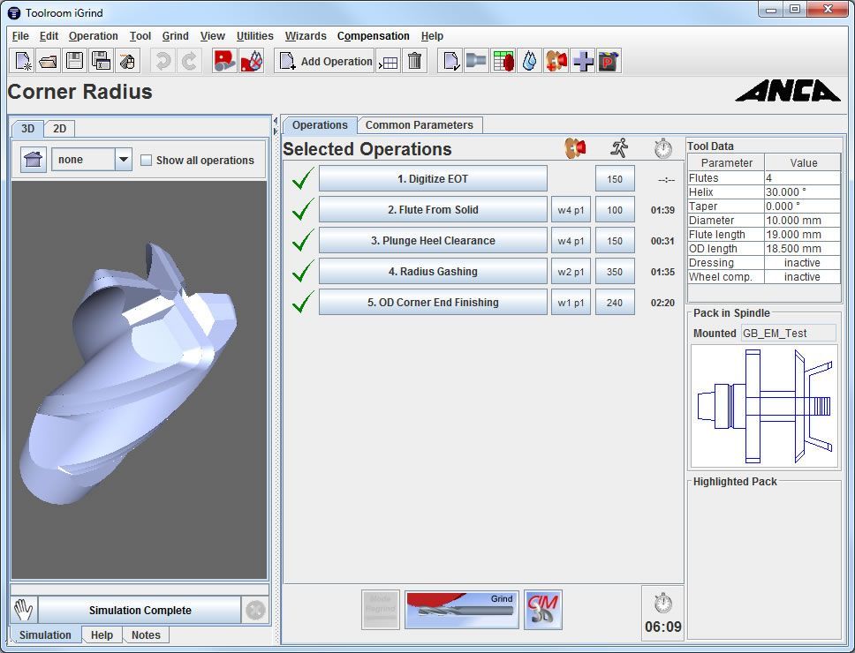Switch to the 3D tab
The height and width of the screenshot is (653, 855).
(27, 129)
